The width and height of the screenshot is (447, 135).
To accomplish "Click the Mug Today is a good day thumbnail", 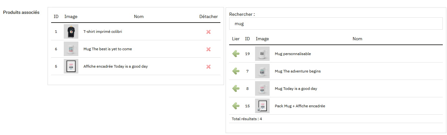I will click(x=262, y=89).
